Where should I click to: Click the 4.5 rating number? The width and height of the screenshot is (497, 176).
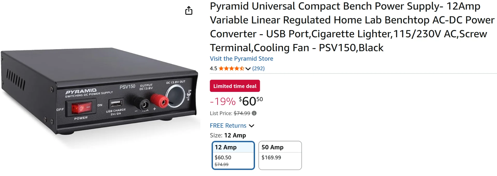tap(213, 68)
